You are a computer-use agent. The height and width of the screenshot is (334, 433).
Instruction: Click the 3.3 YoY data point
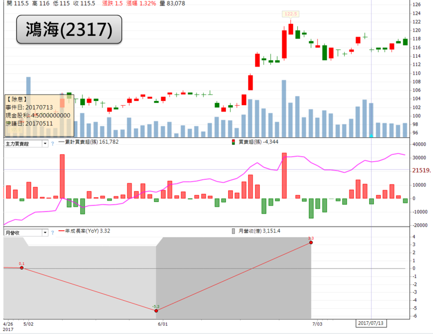click(311, 242)
